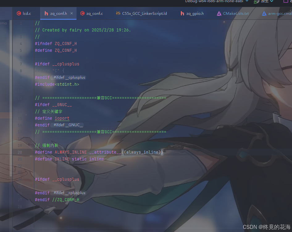292x232 pixels.
Task: Switch to the zq_conf.h tab
Action: coord(58,13)
